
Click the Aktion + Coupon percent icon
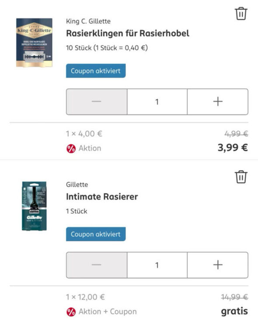[71, 312]
